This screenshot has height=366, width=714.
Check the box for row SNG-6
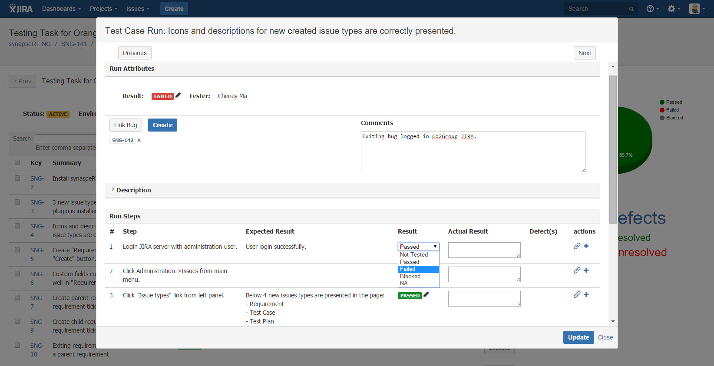[17, 274]
